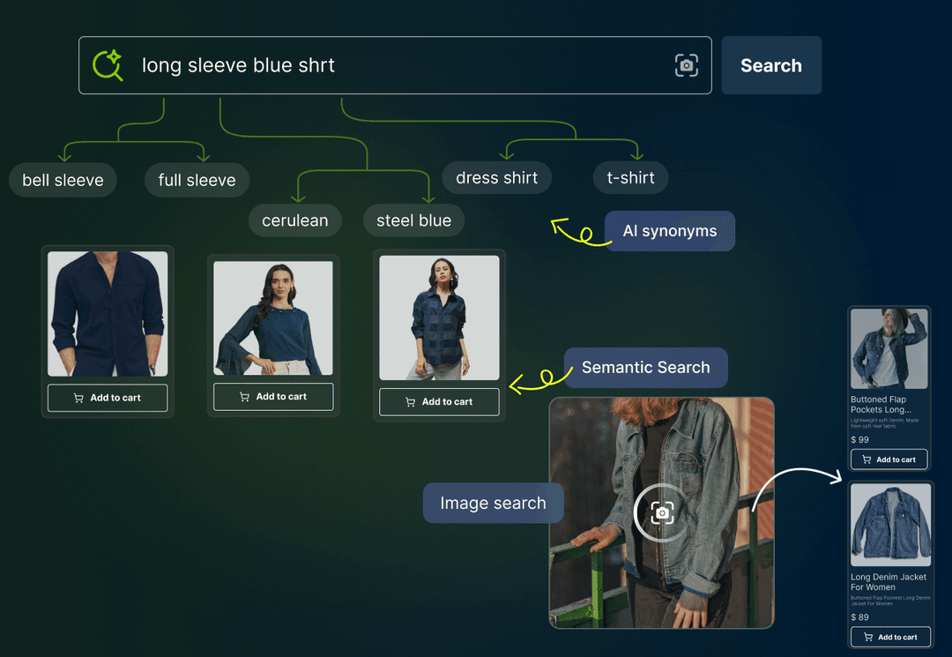Click the navy shirt product thumbnail
Image resolution: width=952 pixels, height=657 pixels.
(x=107, y=314)
